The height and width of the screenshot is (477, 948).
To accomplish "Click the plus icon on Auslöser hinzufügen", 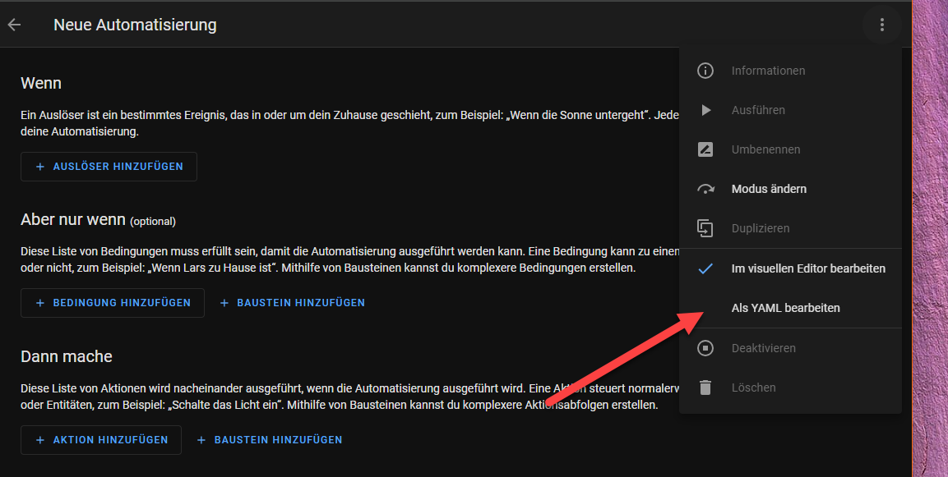I will [40, 167].
